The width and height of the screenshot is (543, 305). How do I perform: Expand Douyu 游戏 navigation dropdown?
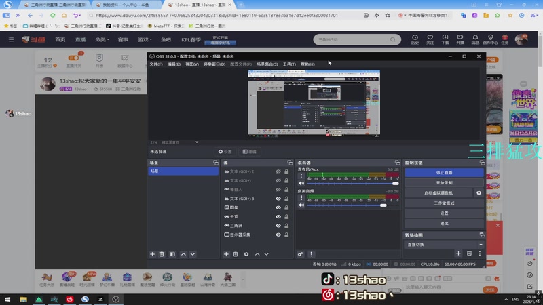click(145, 40)
